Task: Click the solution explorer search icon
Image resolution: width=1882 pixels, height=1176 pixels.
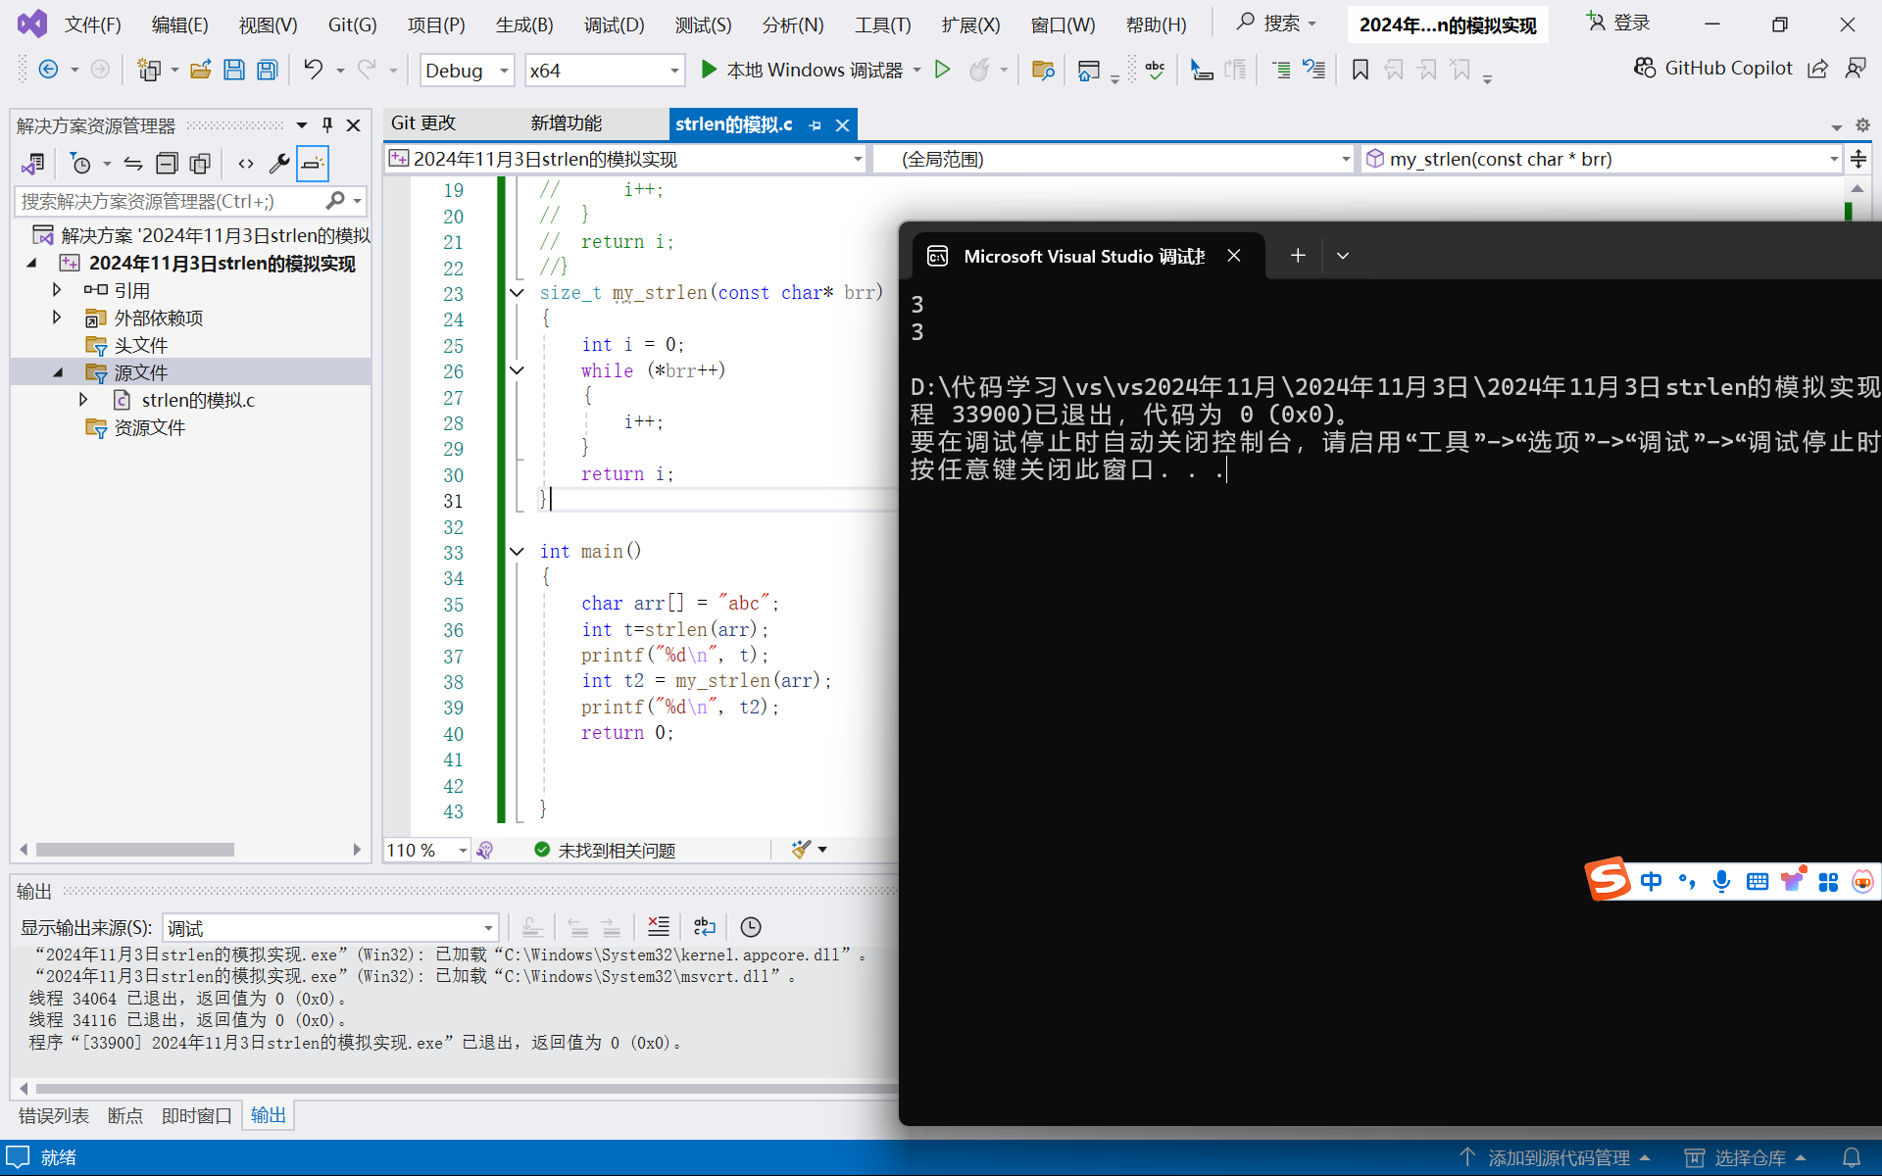Action: pos(334,201)
